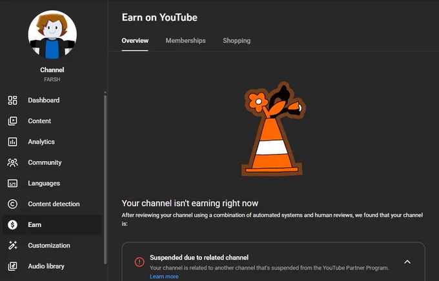This screenshot has width=439, height=281.
Task: Open Content from the sidebar
Action: click(x=52, y=121)
